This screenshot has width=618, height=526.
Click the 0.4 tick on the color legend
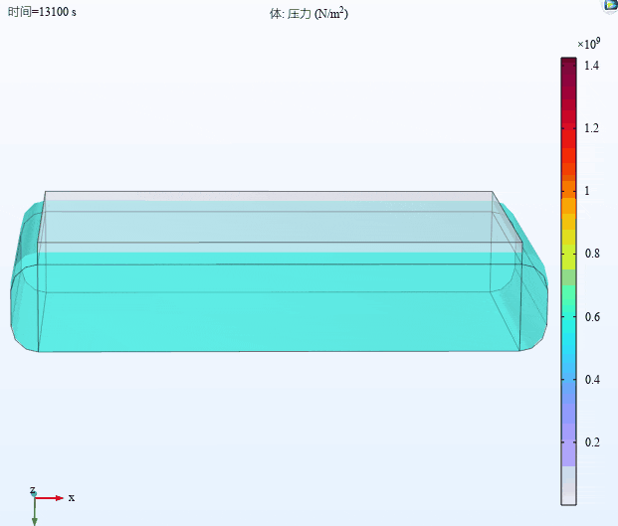coord(592,379)
